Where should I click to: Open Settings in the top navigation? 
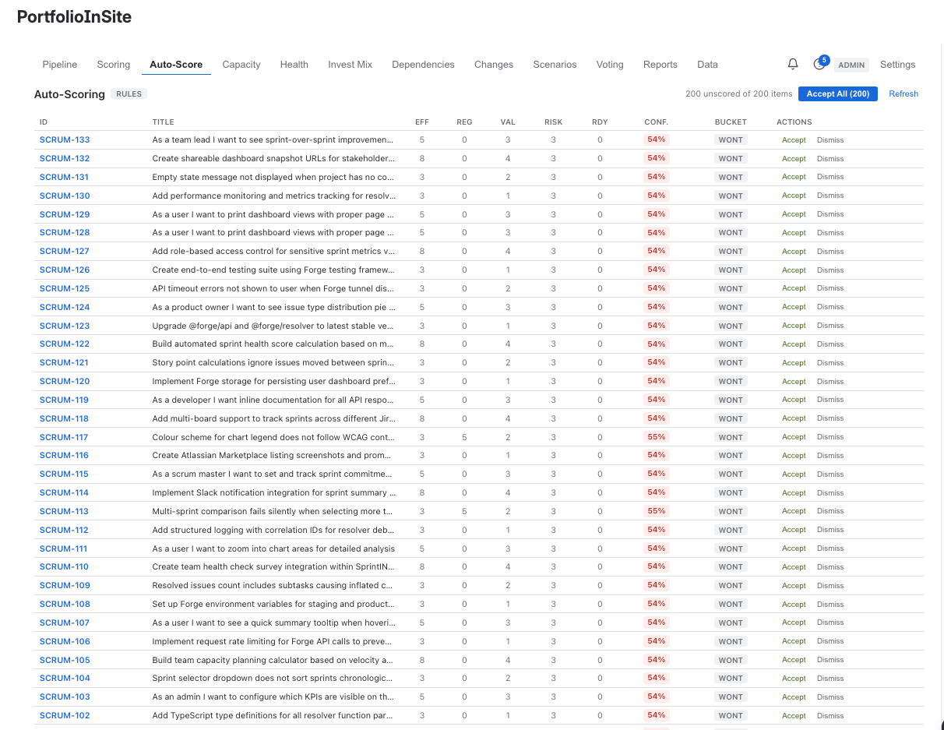point(897,65)
